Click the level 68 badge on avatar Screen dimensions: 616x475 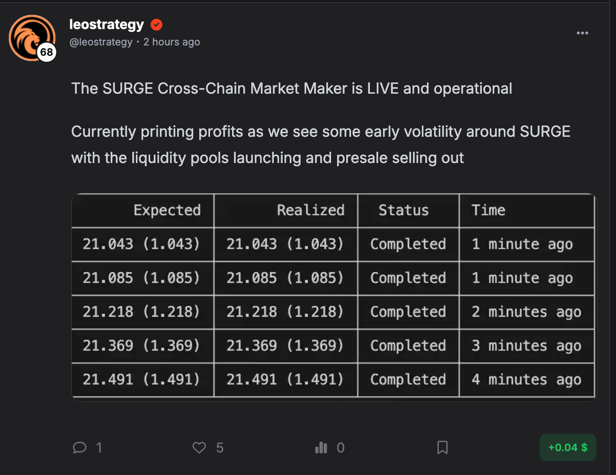(46, 52)
